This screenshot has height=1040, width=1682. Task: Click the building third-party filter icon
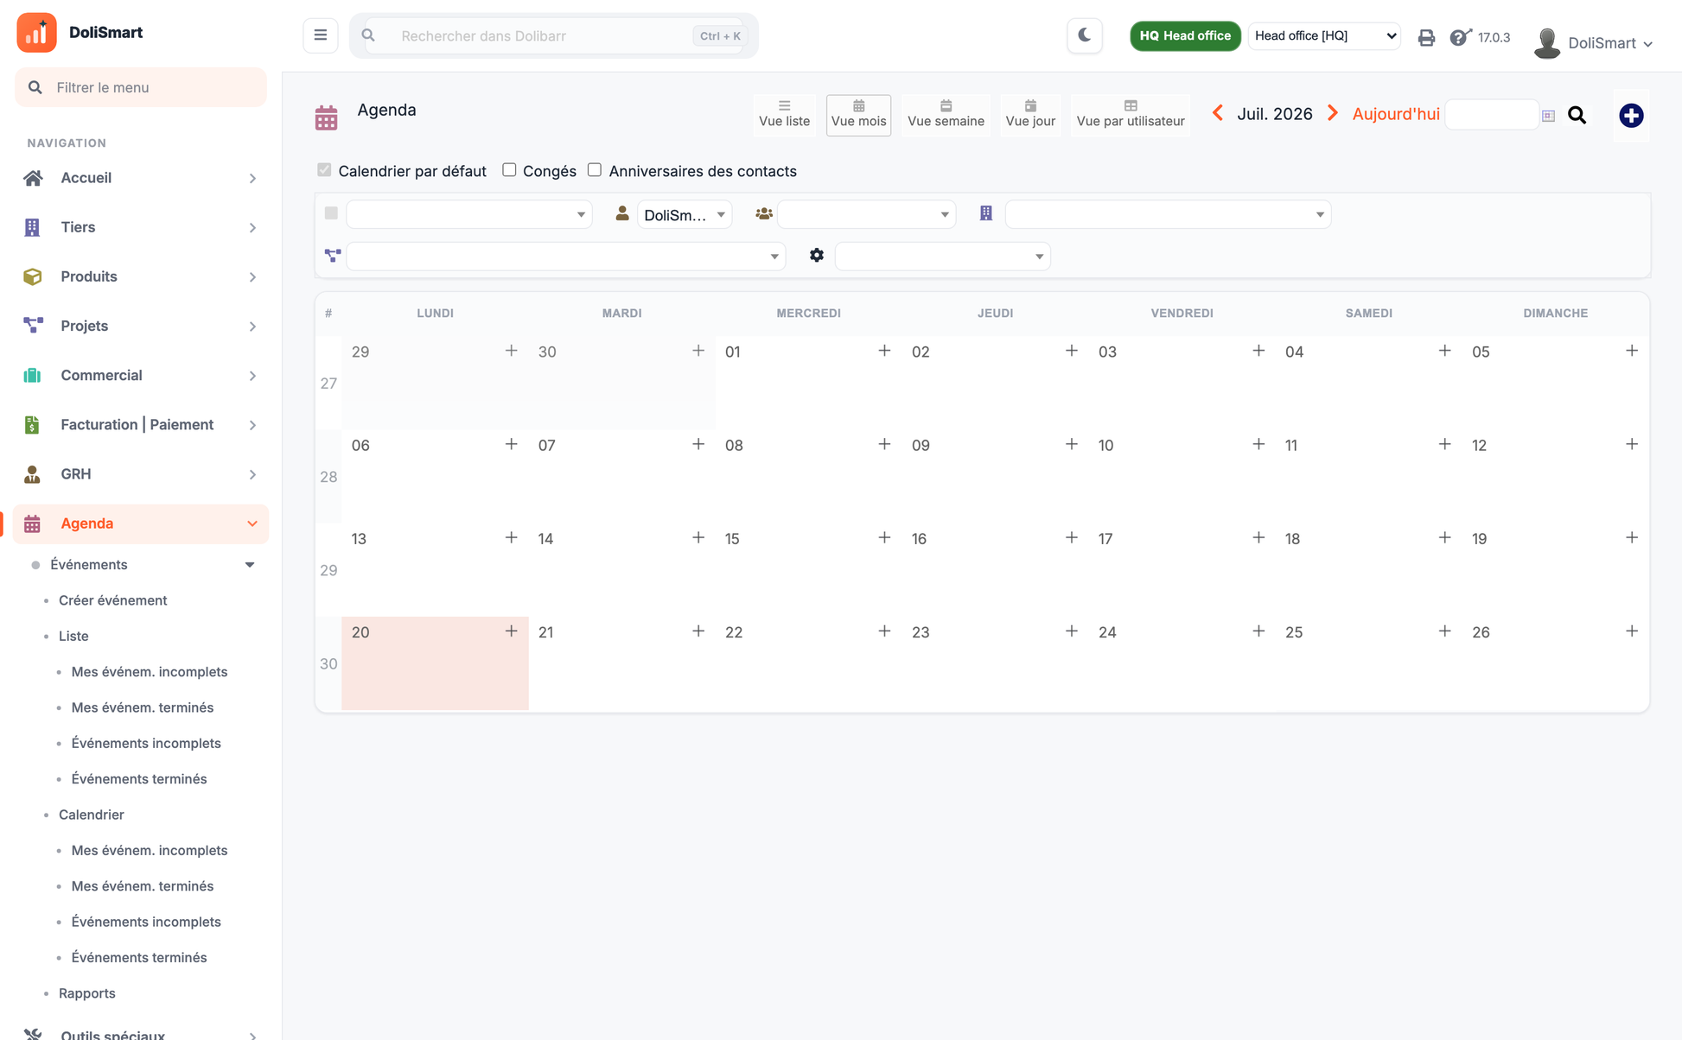pos(986,213)
